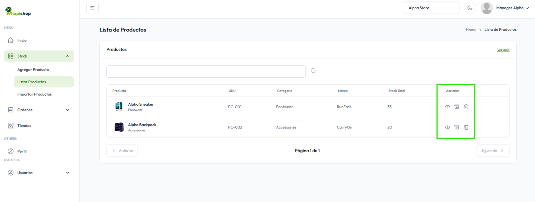The image size is (535, 202).
Task: Click the Whapishop logo
Action: point(18,12)
